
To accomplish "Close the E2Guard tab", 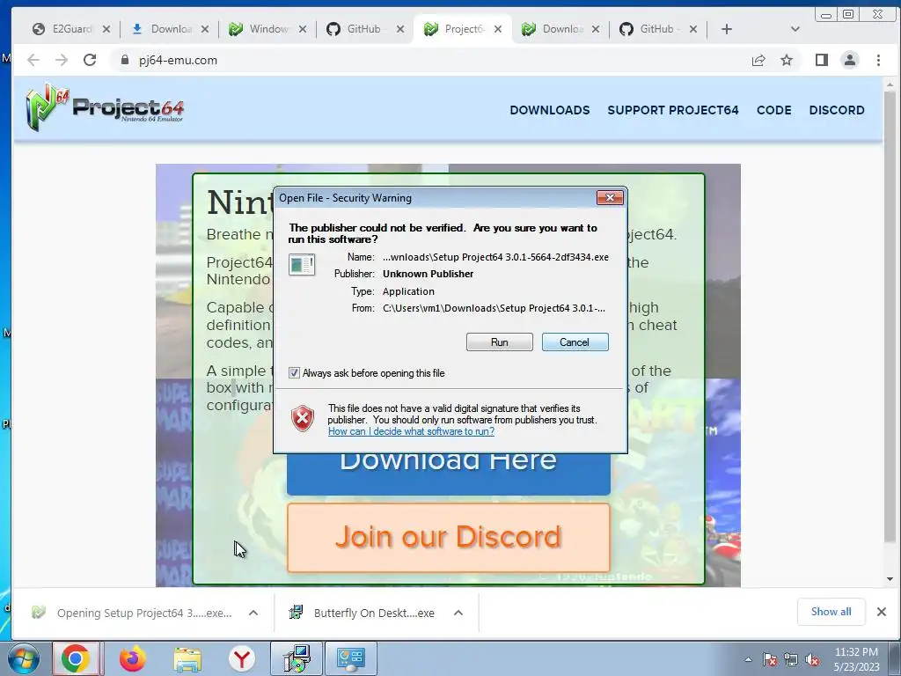I will [106, 29].
